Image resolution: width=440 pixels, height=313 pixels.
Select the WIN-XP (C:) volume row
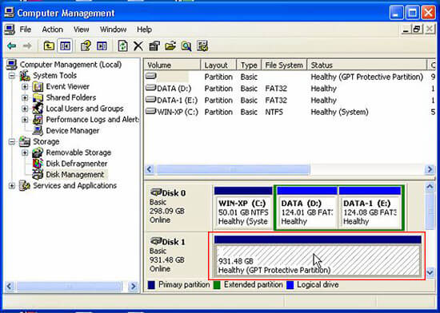coord(290,113)
